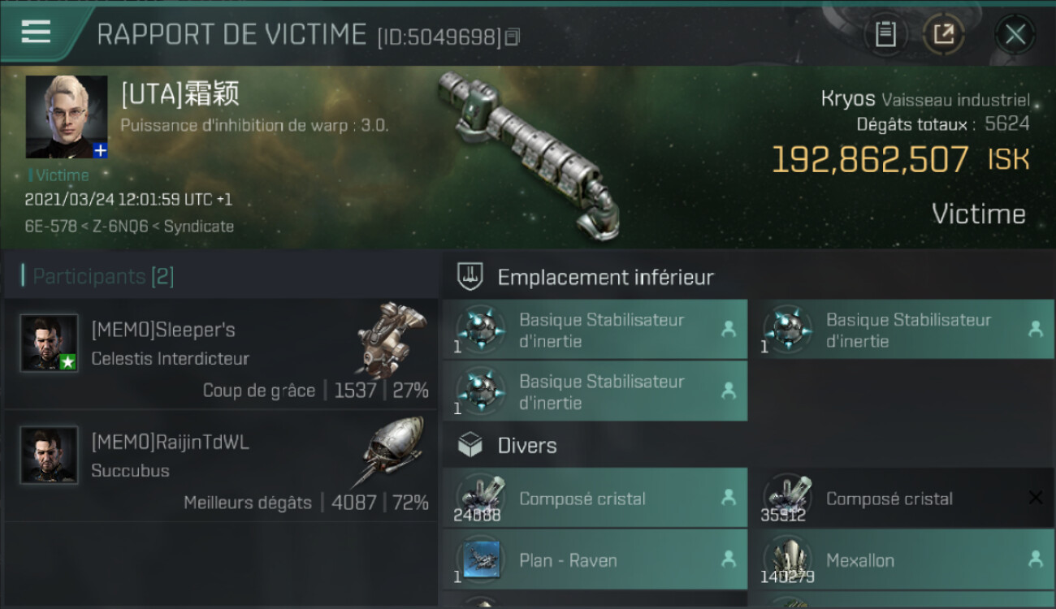
Task: Select the RaijinTdWL participant entry
Action: click(221, 466)
